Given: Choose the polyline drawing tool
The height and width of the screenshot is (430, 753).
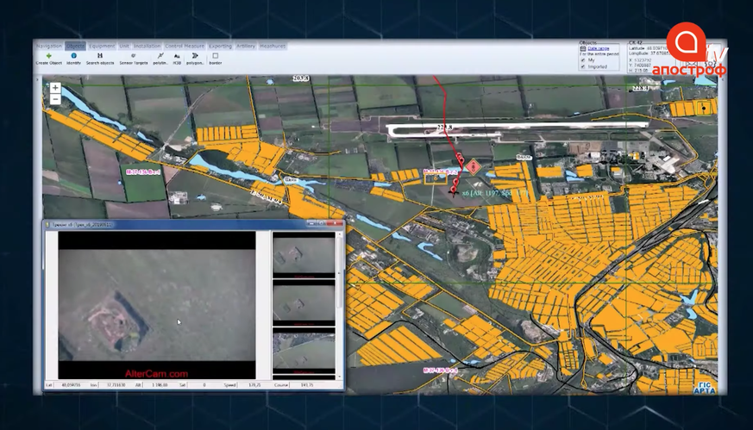Looking at the screenshot, I should pyautogui.click(x=160, y=56).
